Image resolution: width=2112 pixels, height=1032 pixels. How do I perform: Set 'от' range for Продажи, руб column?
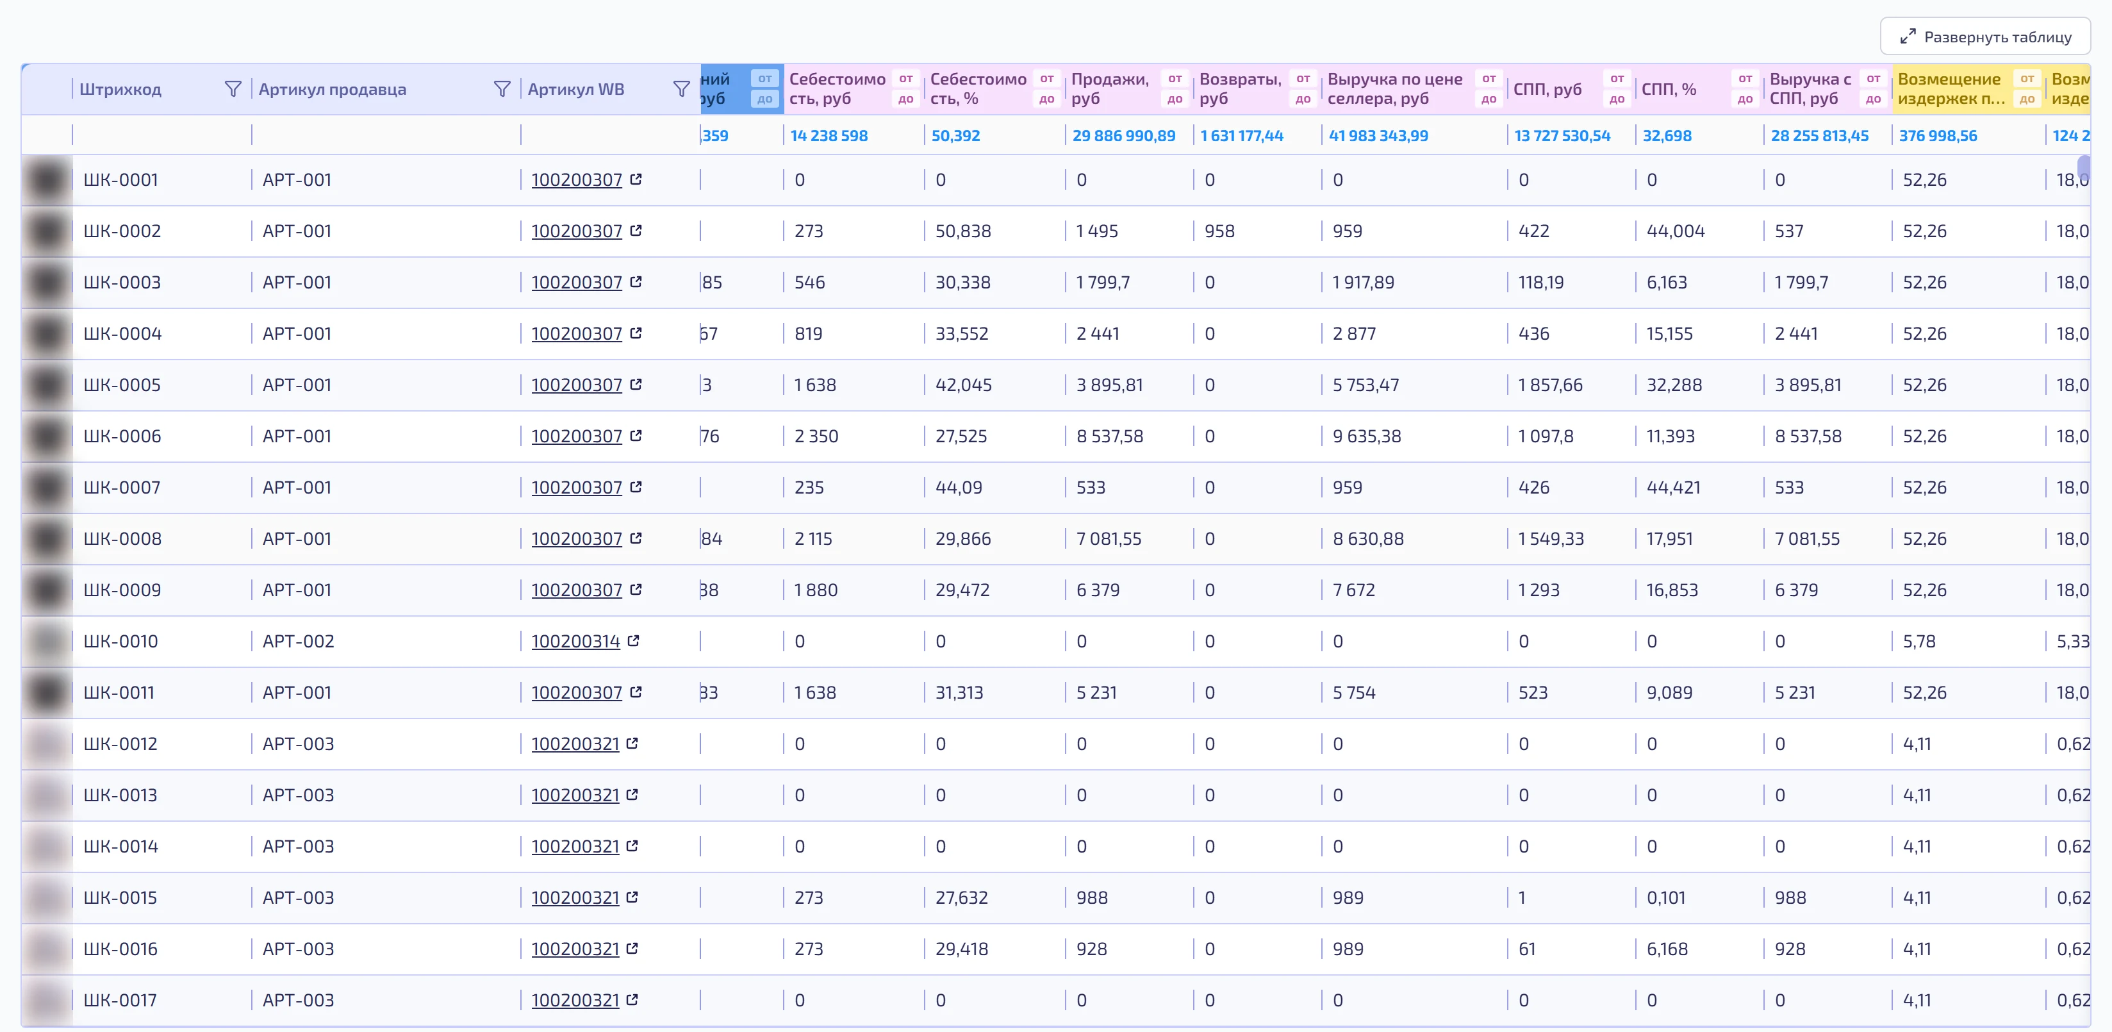click(x=1174, y=79)
